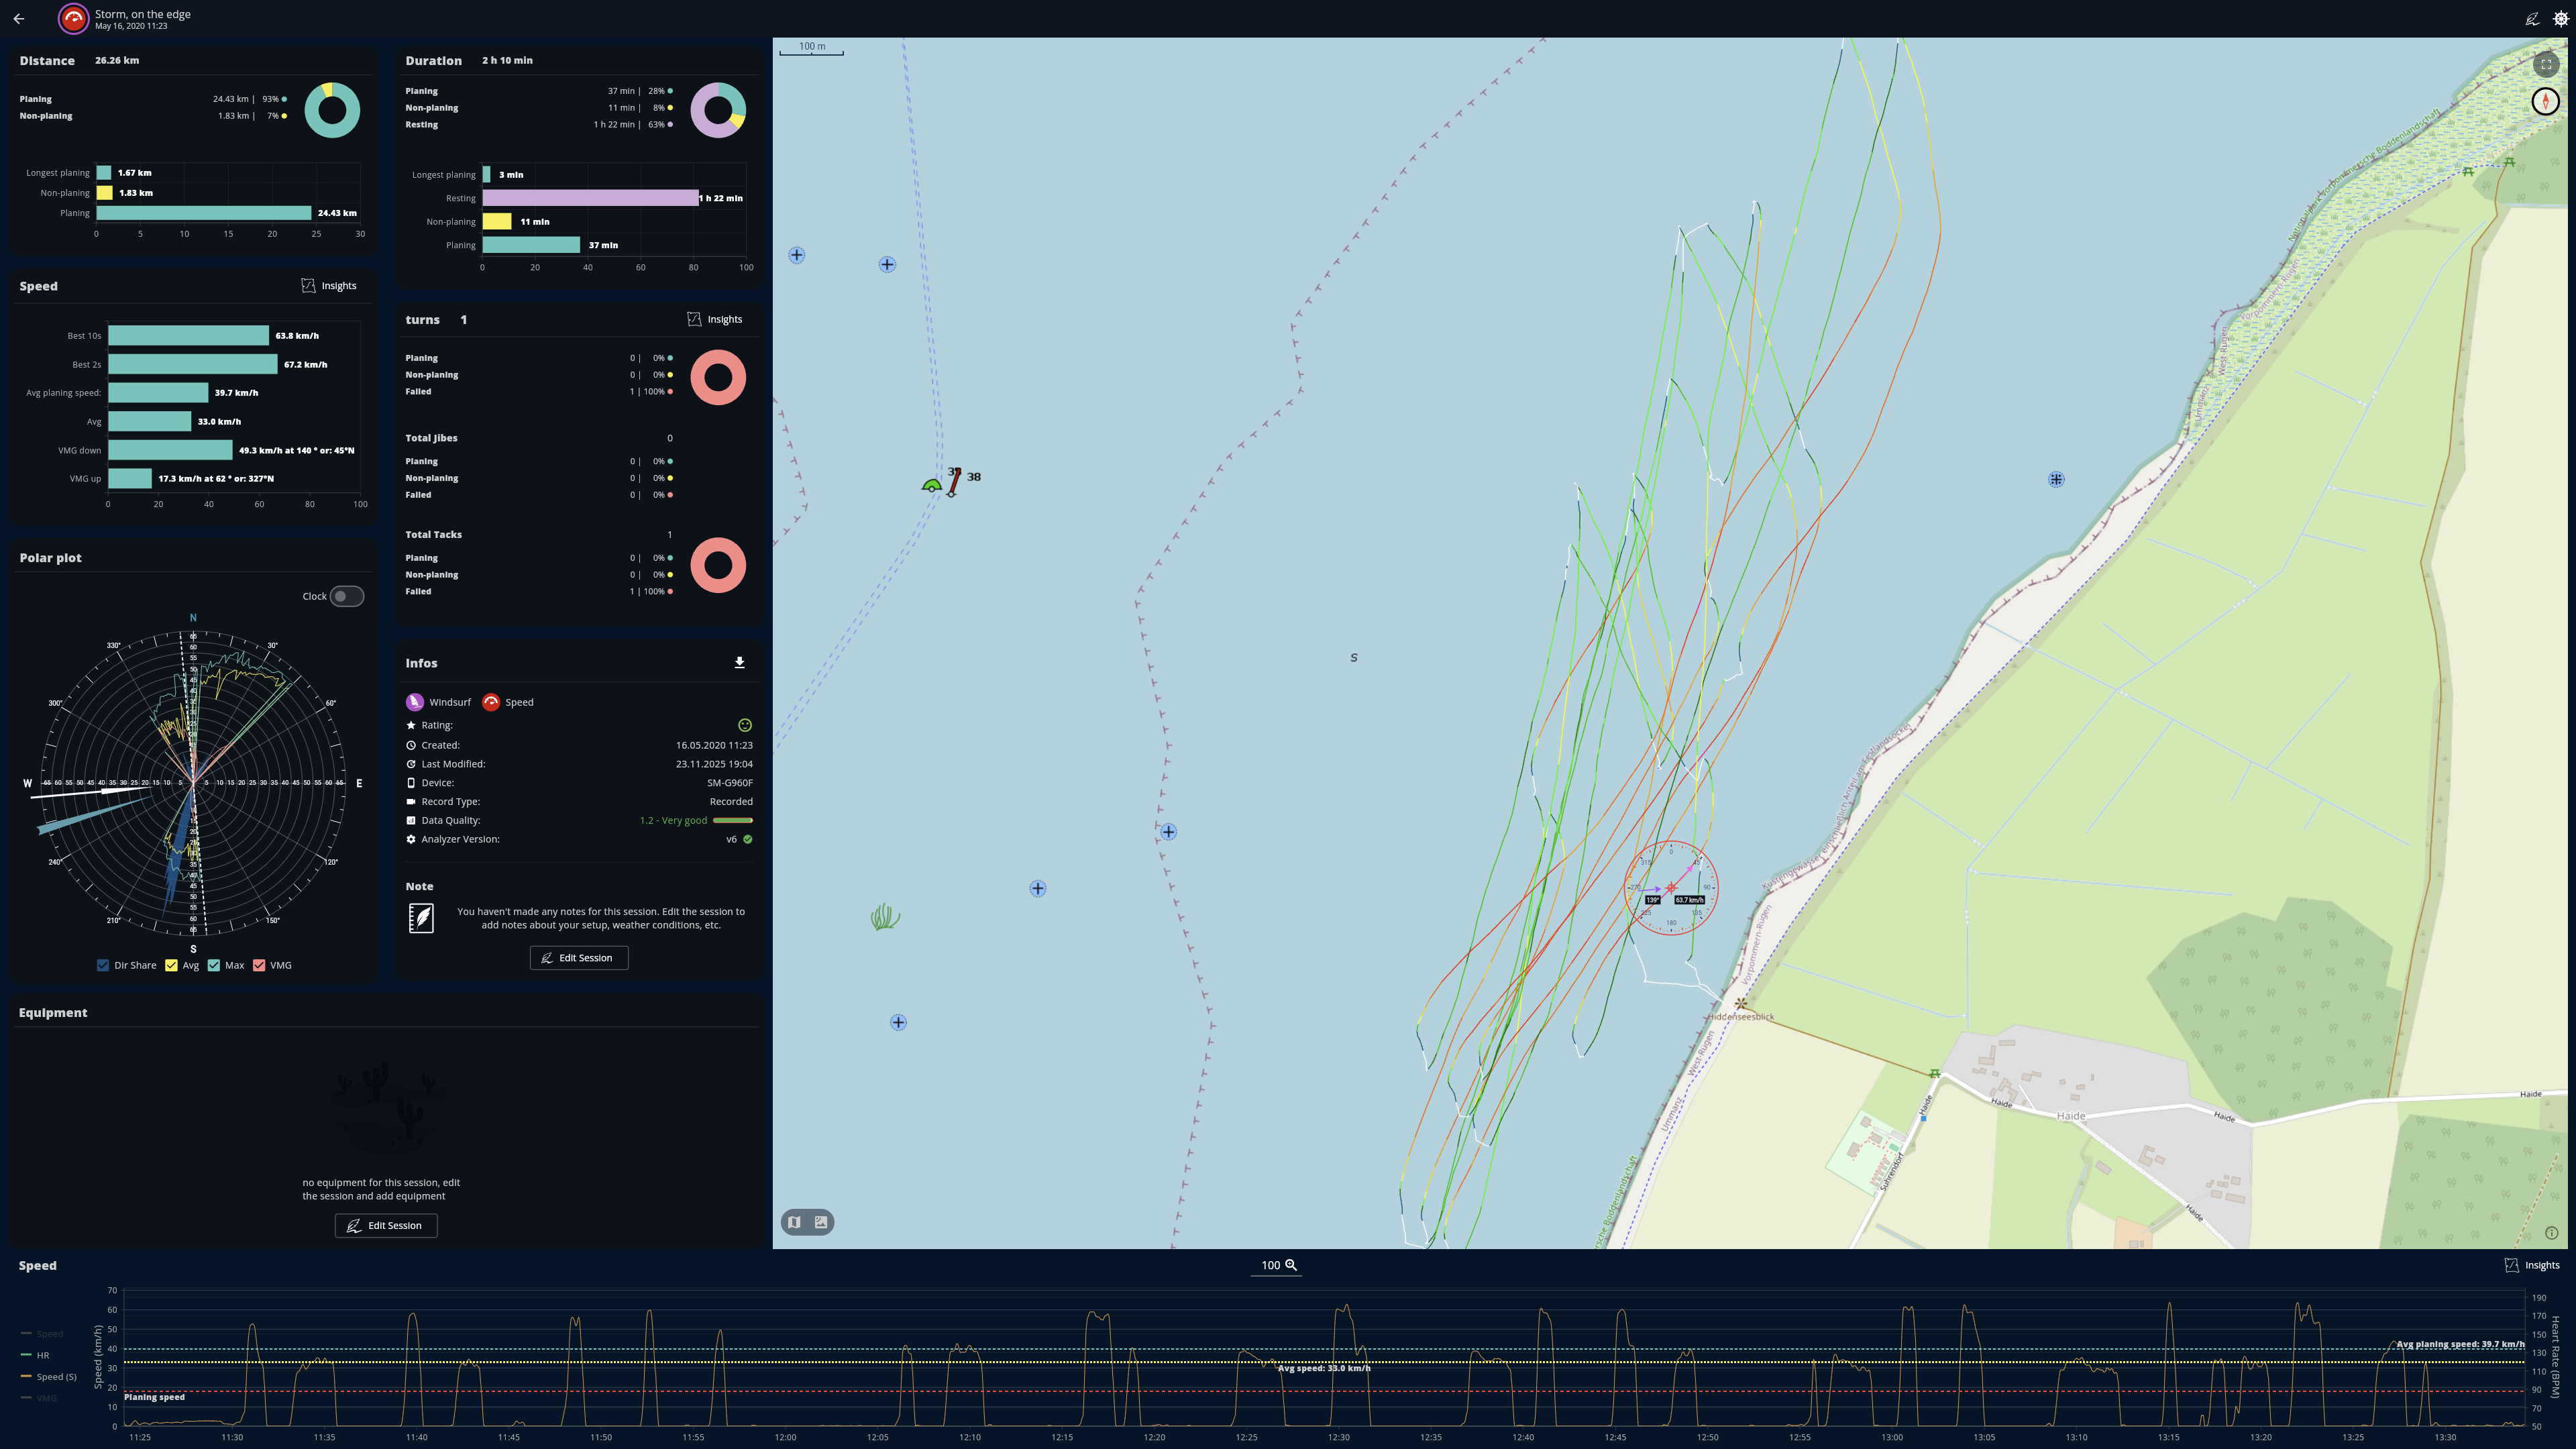
Task: Reset map orientation with the compass
Action: 2545,101
